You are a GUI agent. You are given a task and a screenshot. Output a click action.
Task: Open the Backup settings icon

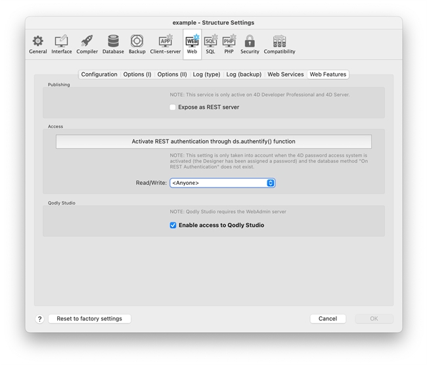(137, 44)
